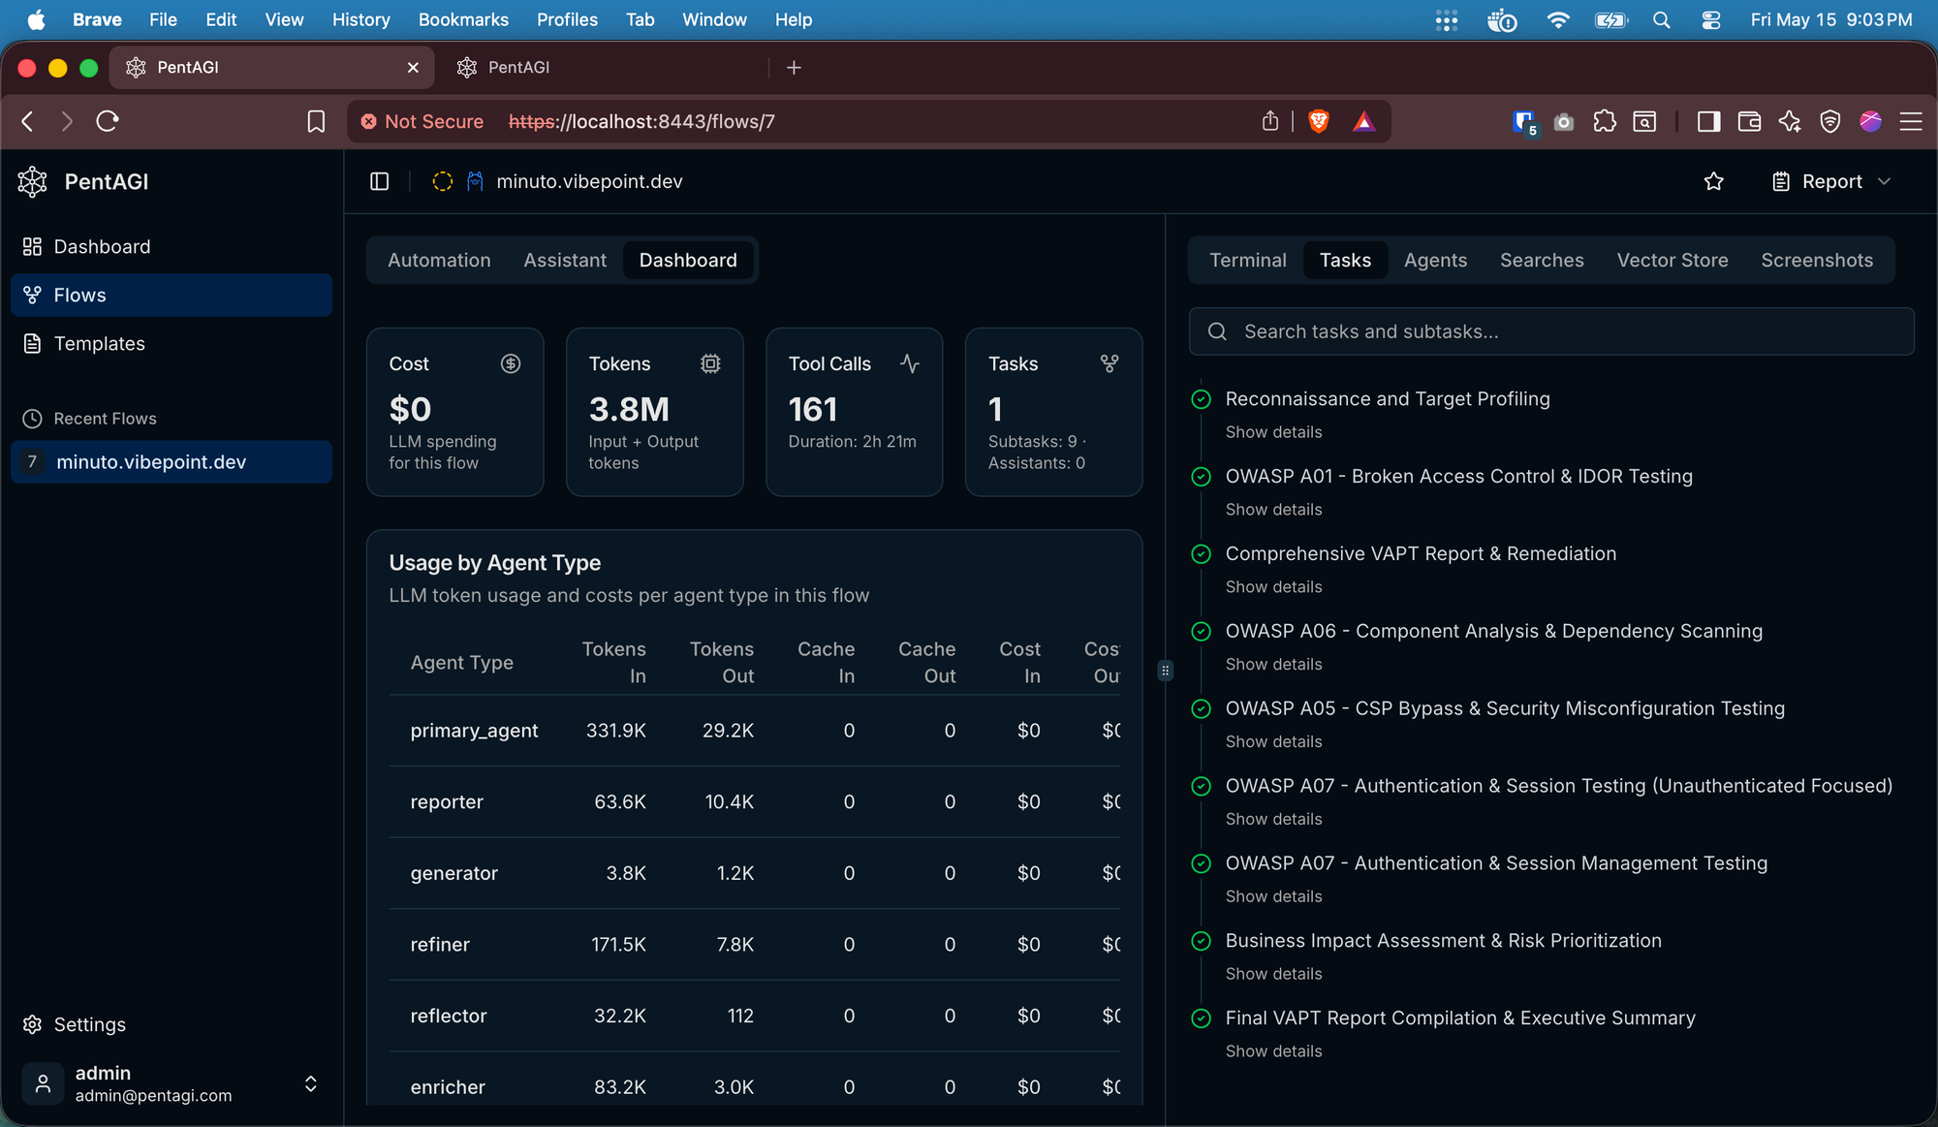Viewport: 1938px width, 1127px height.
Task: Open the Vector Store tab
Action: click(x=1672, y=260)
